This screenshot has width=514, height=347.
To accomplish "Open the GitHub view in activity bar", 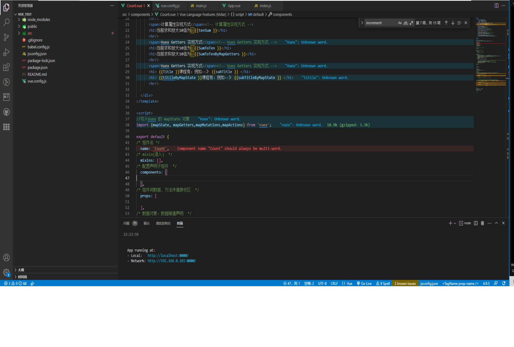I will pos(6,112).
